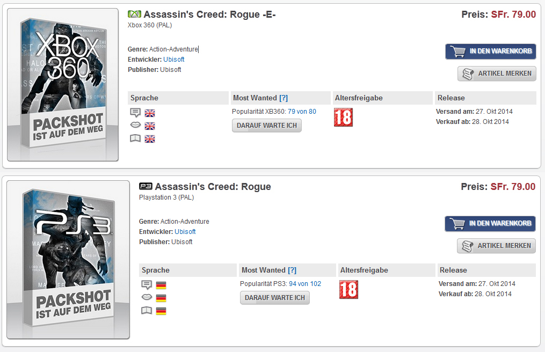Open the Ubisoft developer link in Xbox listing

pos(174,60)
